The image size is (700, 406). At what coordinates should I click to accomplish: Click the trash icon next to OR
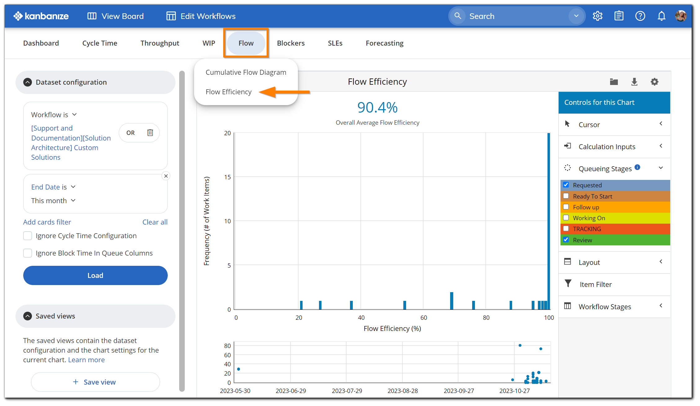150,132
